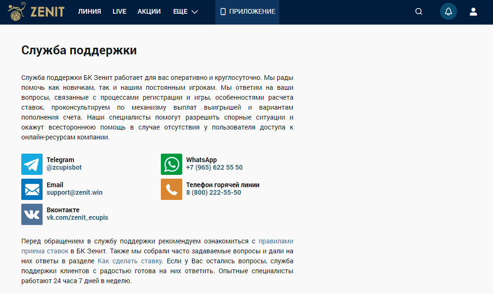Click the phone icon beside ПРИЛОЖЕНИЕ
This screenshot has height=294, width=493.
pyautogui.click(x=223, y=12)
